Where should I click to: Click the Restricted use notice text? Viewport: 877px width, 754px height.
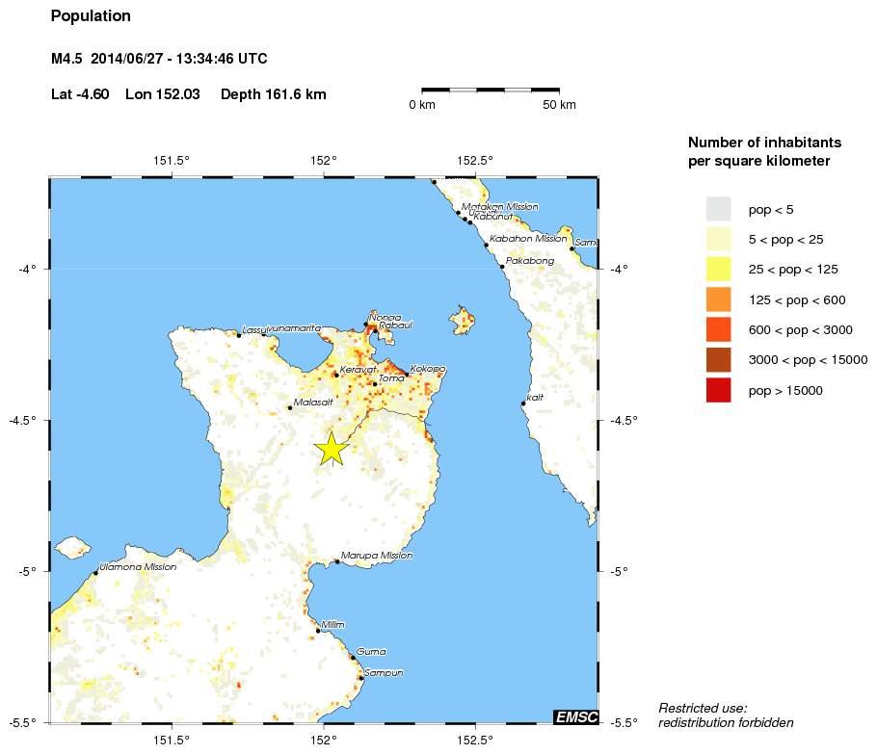click(726, 715)
